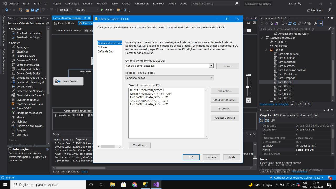Image resolution: width=336 pixels, height=189 pixels.
Task: Click the Analisar Consulta button
Action: 225,118
